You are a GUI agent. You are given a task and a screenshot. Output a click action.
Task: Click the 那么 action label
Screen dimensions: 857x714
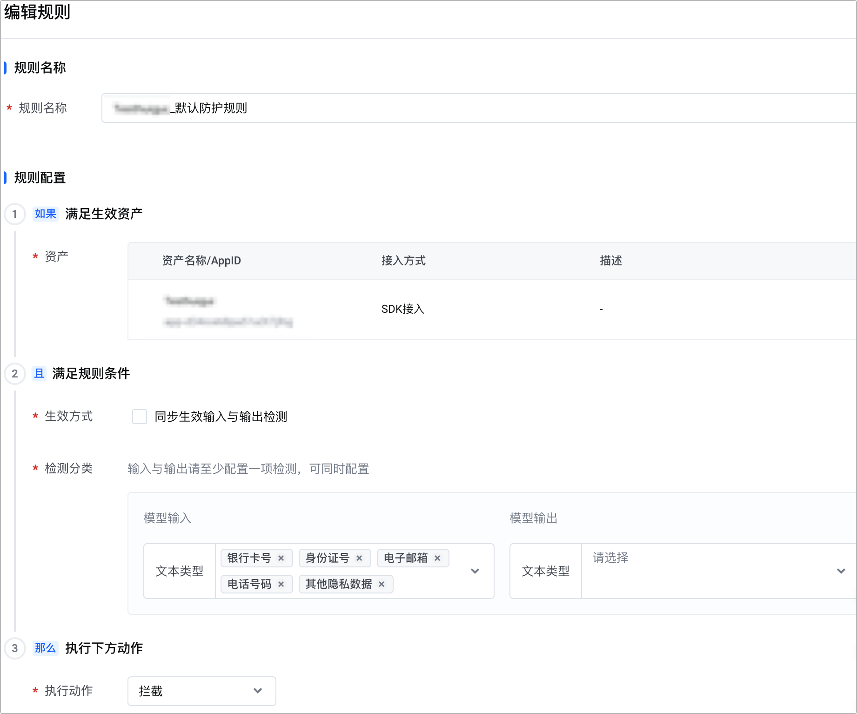[45, 648]
